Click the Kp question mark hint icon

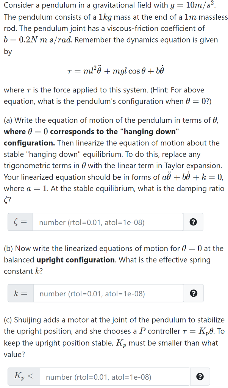click(x=200, y=376)
